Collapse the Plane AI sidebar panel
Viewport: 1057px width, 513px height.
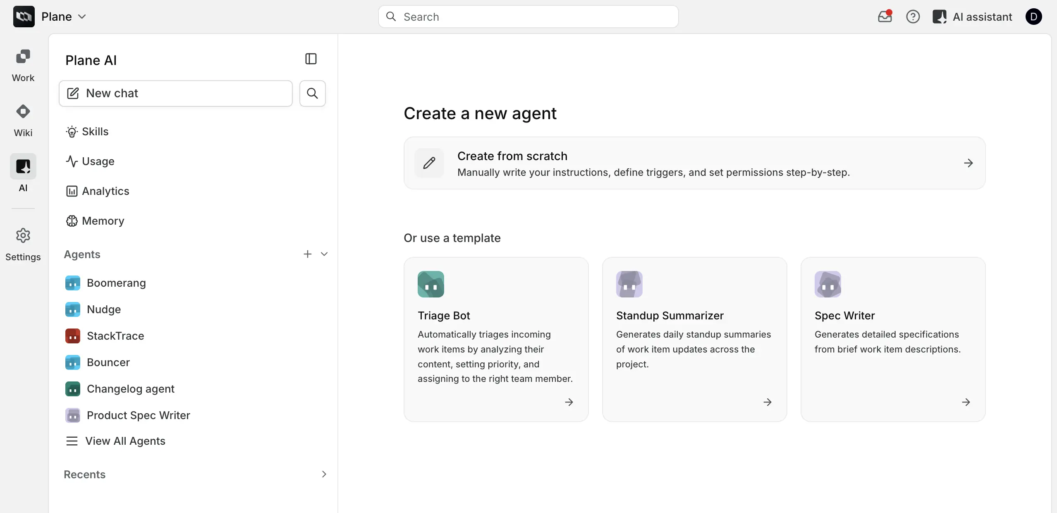click(x=311, y=59)
